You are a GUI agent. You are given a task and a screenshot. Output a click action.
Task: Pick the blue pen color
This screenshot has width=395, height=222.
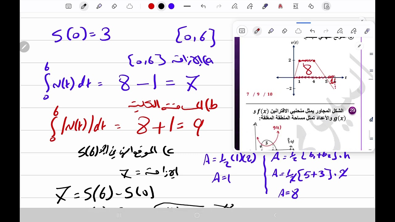[171, 6]
